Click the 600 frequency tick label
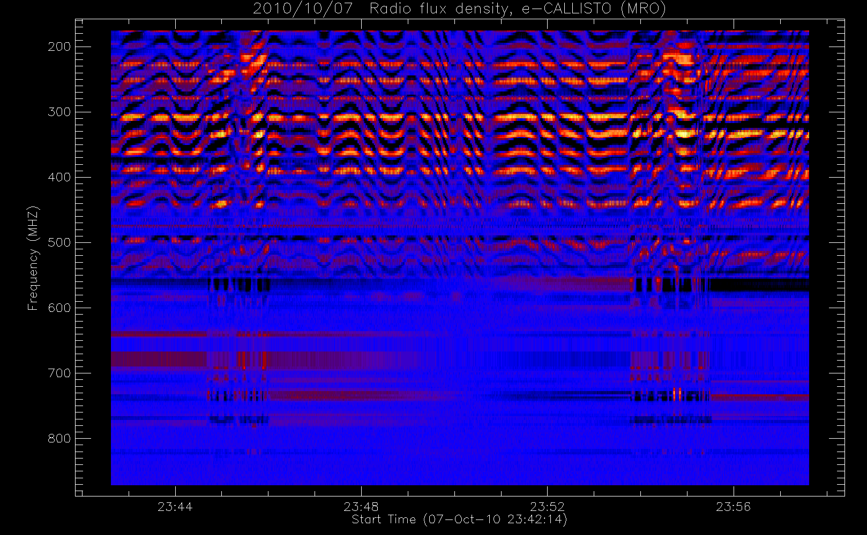This screenshot has width=867, height=535. 59,308
